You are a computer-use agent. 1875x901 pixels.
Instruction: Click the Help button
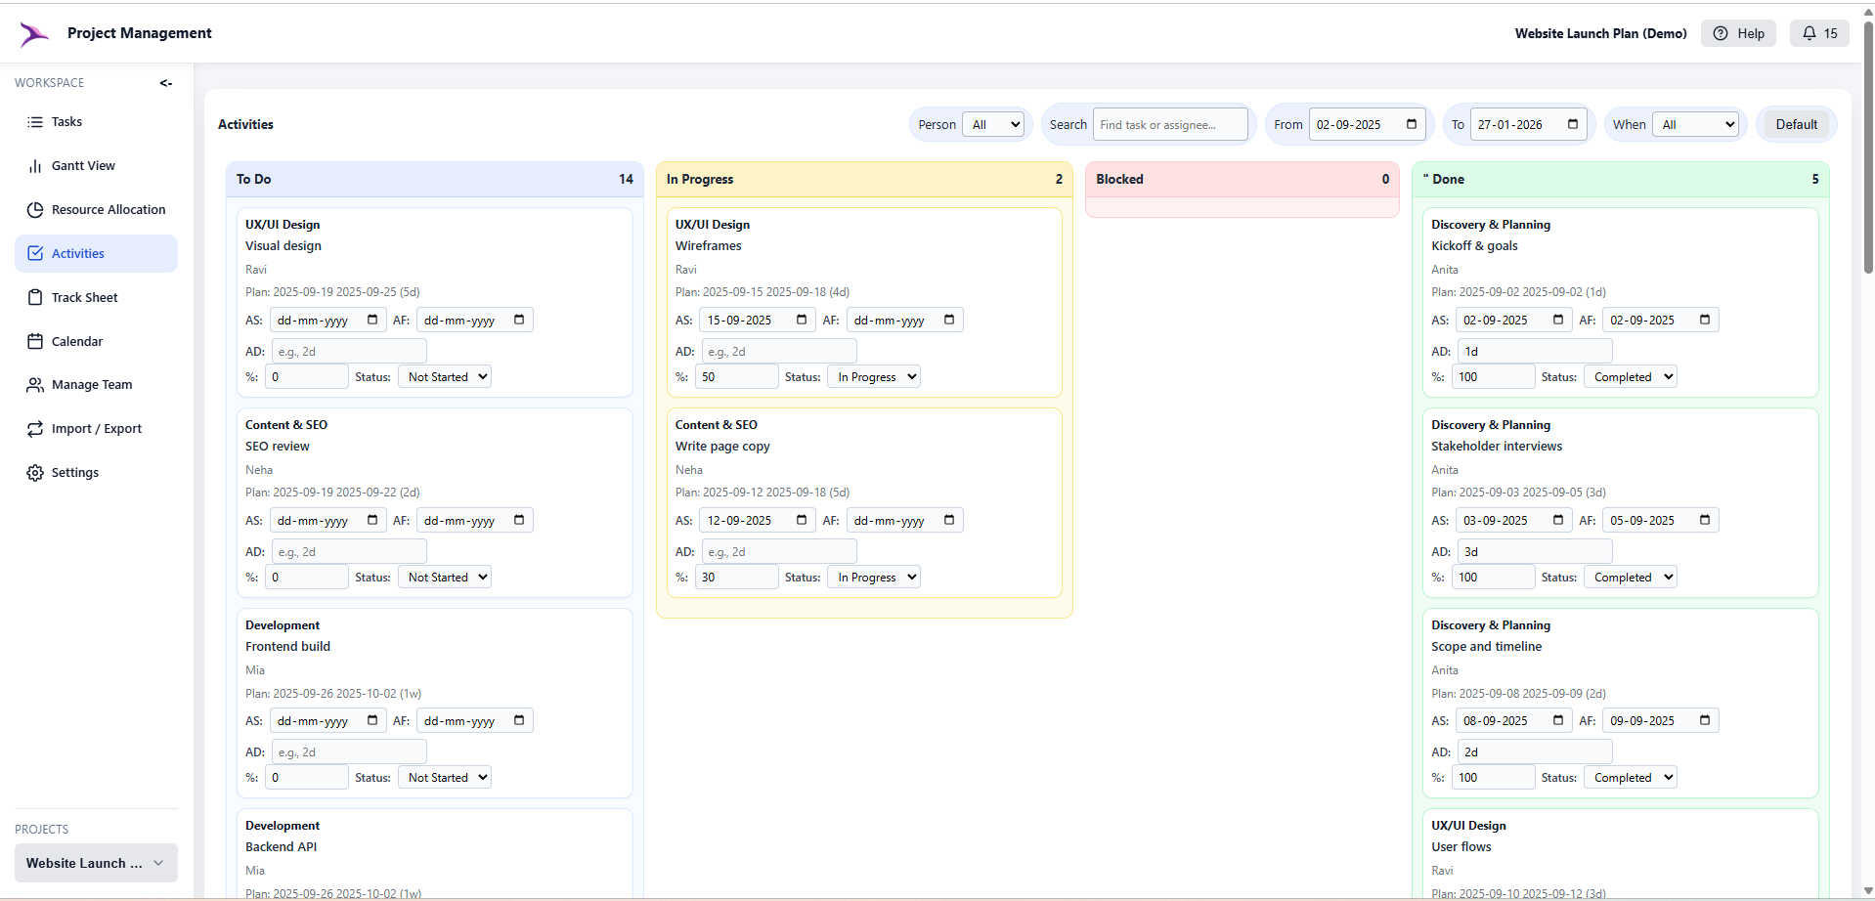1739,32
